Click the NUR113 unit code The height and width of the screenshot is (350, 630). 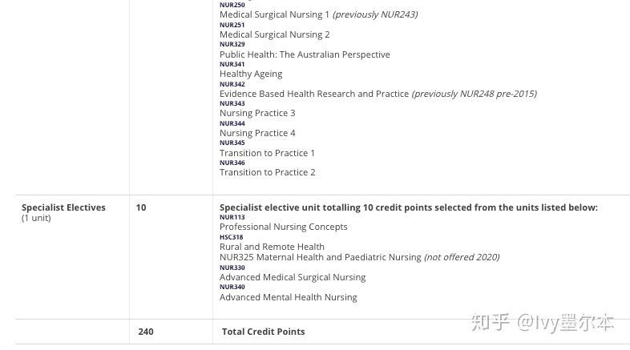[232, 217]
